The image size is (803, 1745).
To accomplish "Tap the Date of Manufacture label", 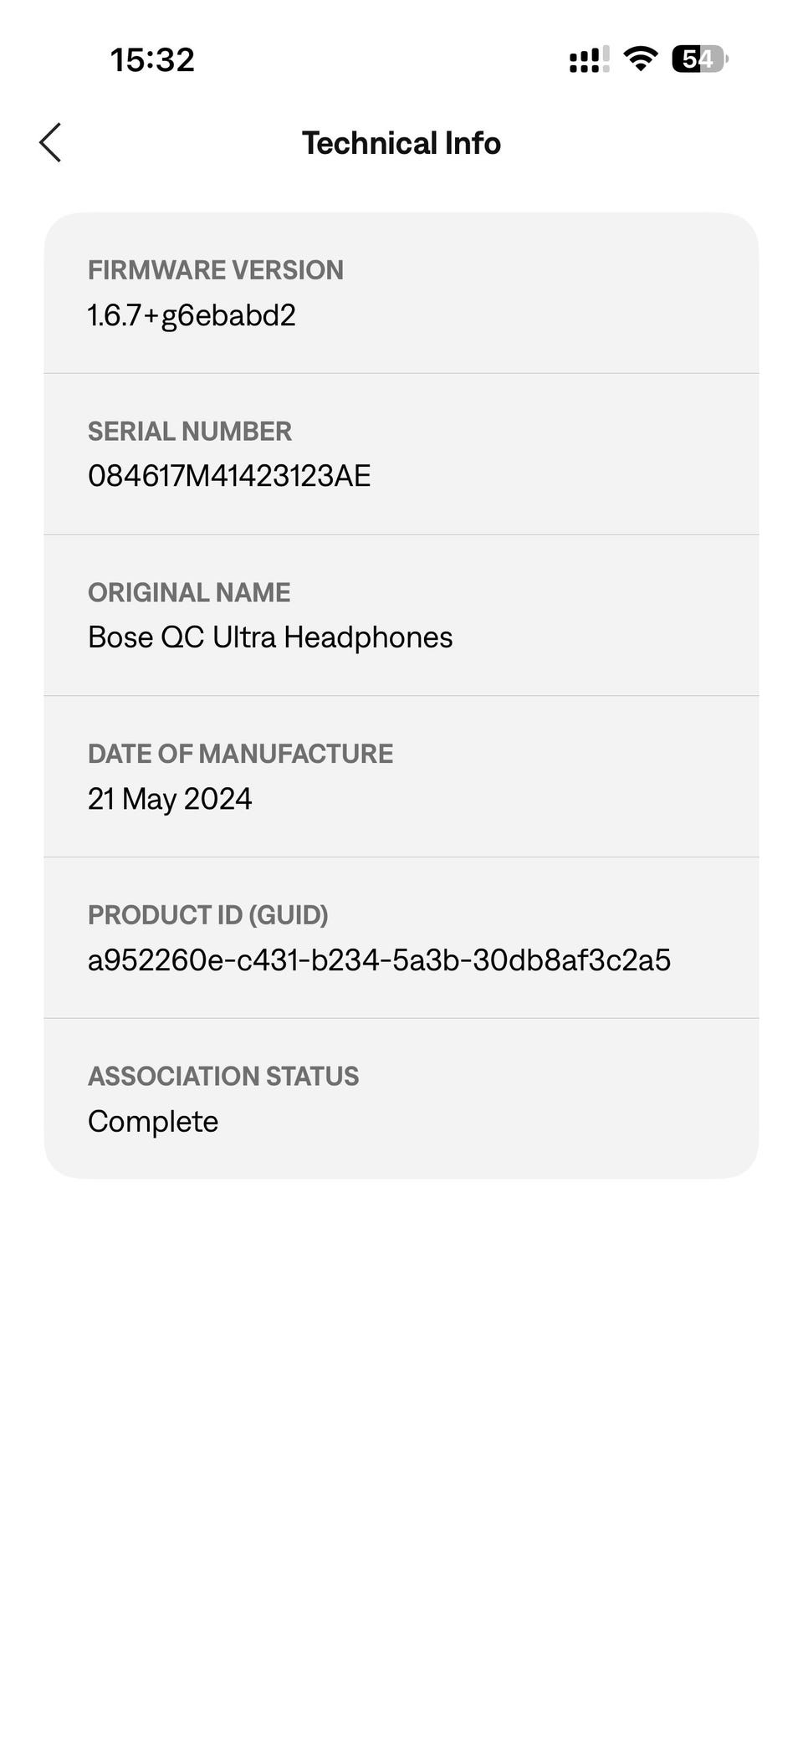I will click(240, 754).
